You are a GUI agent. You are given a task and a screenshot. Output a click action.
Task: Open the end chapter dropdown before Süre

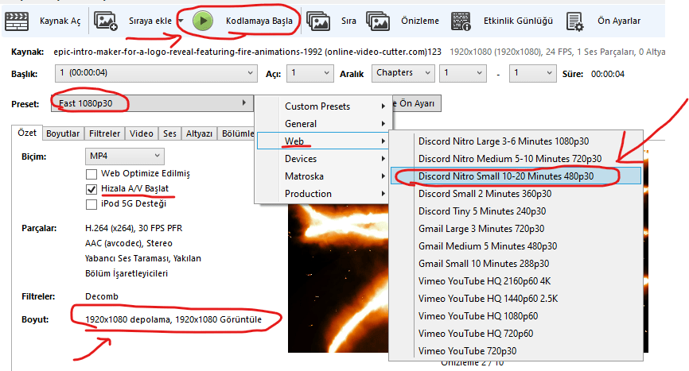pyautogui.click(x=532, y=73)
